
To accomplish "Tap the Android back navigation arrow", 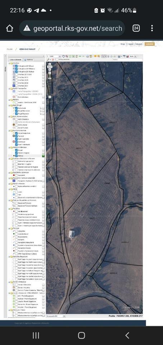I will [127, 335].
